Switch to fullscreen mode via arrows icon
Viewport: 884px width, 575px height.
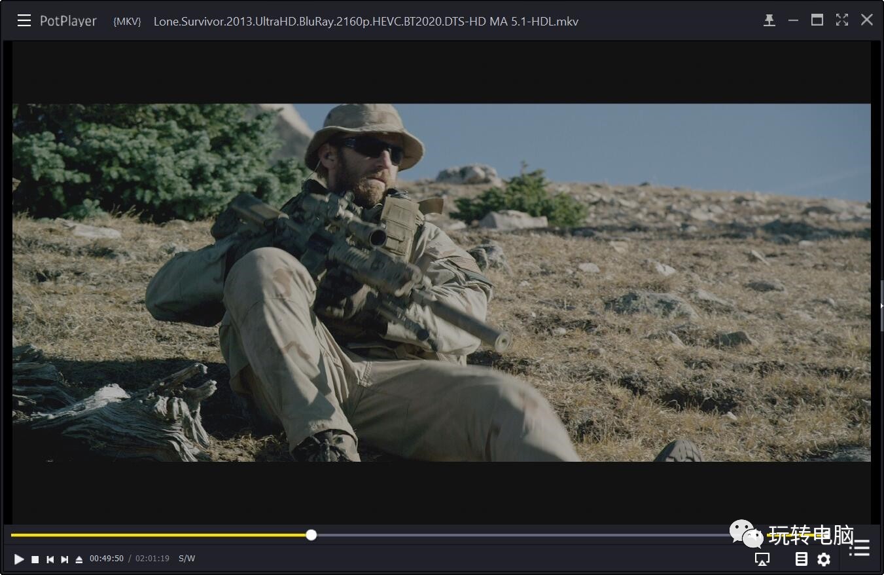click(842, 20)
